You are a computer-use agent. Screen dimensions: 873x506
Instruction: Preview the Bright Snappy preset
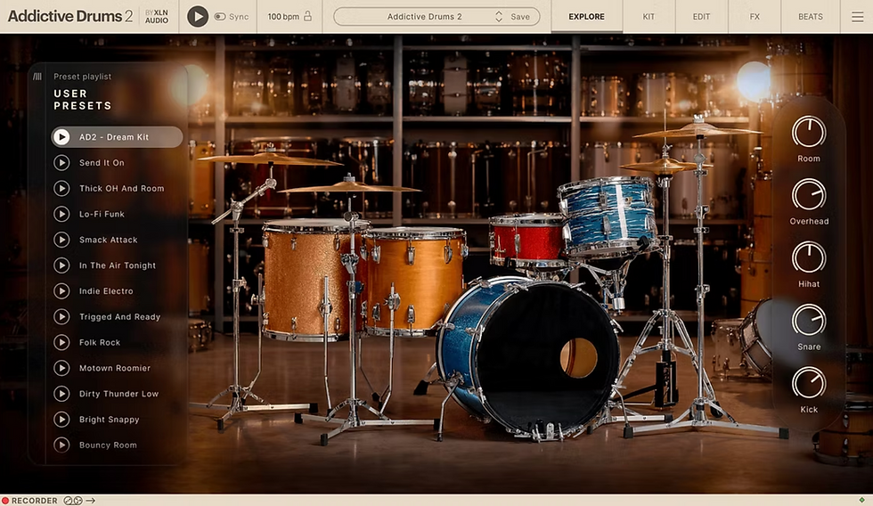(61, 420)
